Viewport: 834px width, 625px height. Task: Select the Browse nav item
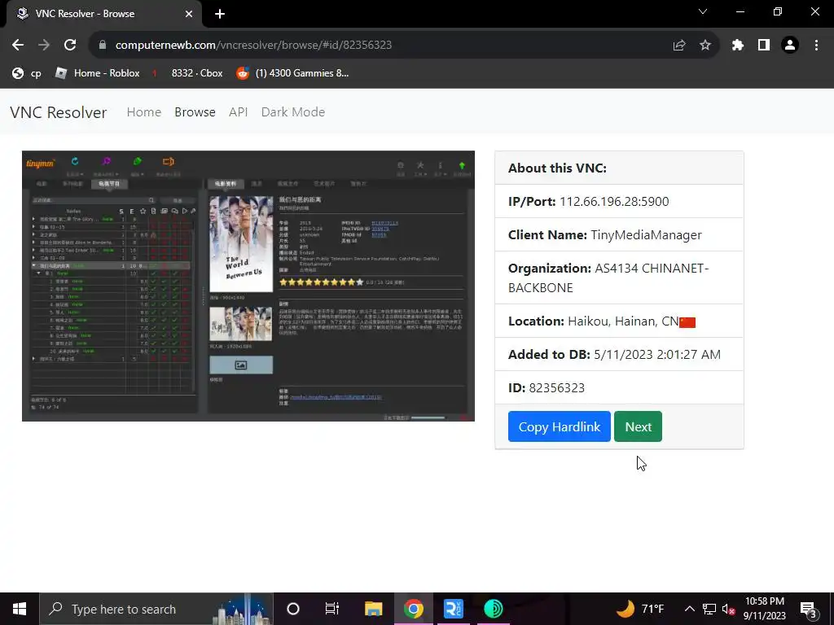coord(195,112)
